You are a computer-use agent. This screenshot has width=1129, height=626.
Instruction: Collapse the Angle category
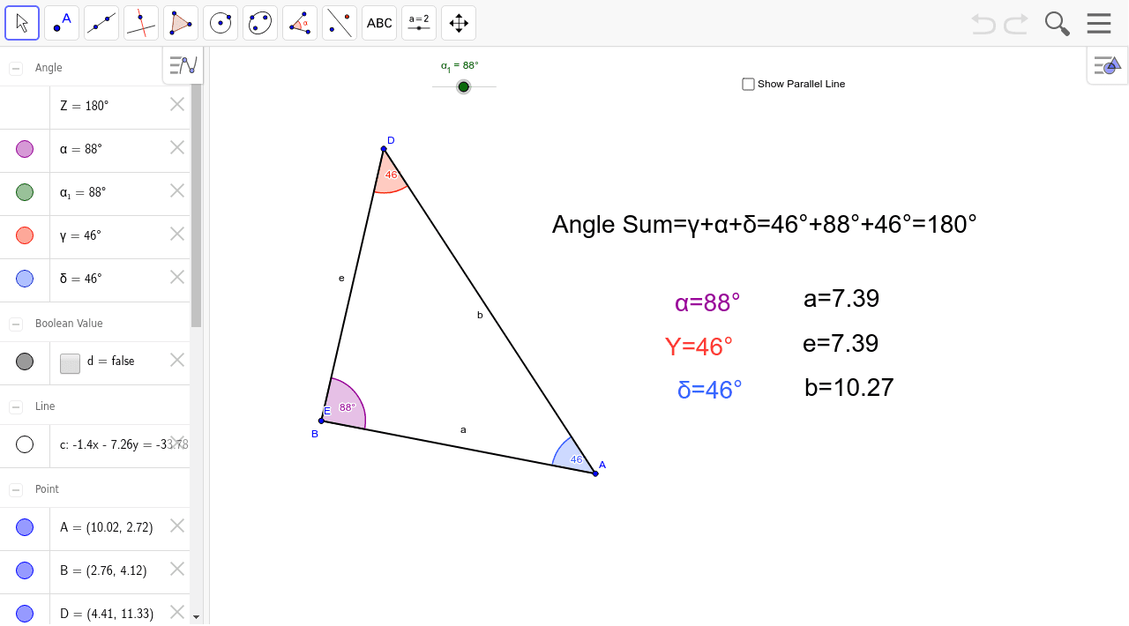[x=16, y=68]
